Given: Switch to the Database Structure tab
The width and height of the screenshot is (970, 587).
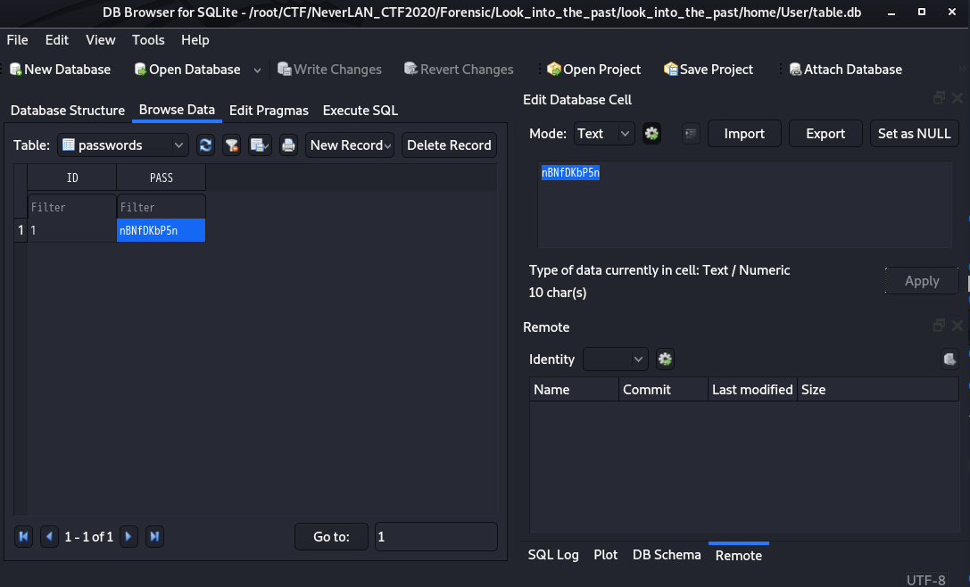Looking at the screenshot, I should coord(68,111).
